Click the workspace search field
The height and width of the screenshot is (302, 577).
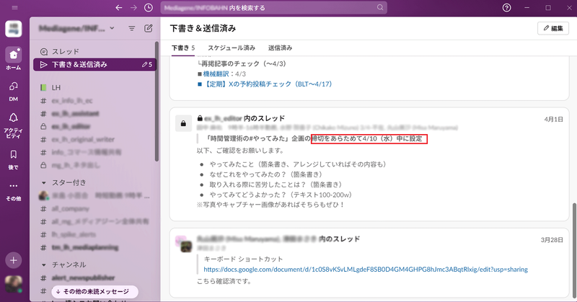pyautogui.click(x=274, y=8)
